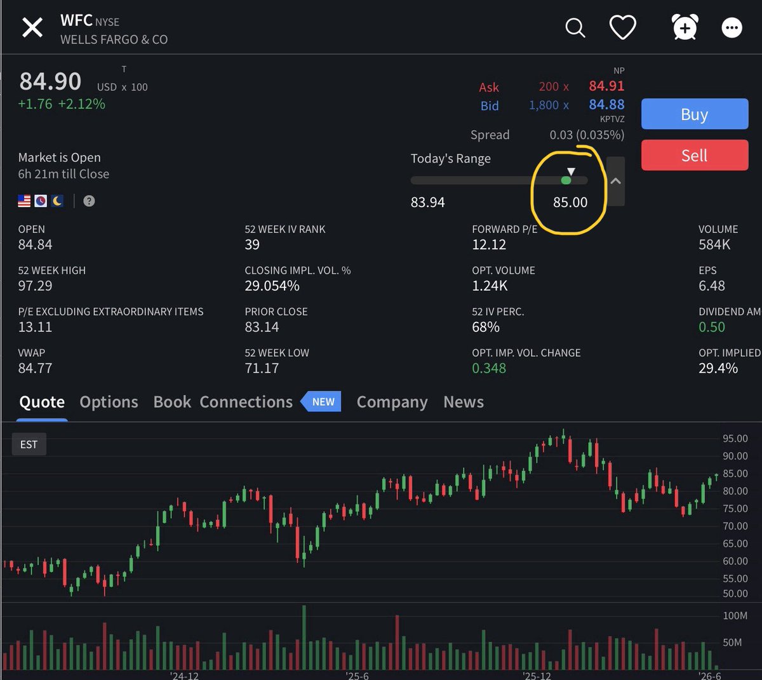Click the NEW badge beside Connections
The width and height of the screenshot is (762, 680).
(x=321, y=402)
